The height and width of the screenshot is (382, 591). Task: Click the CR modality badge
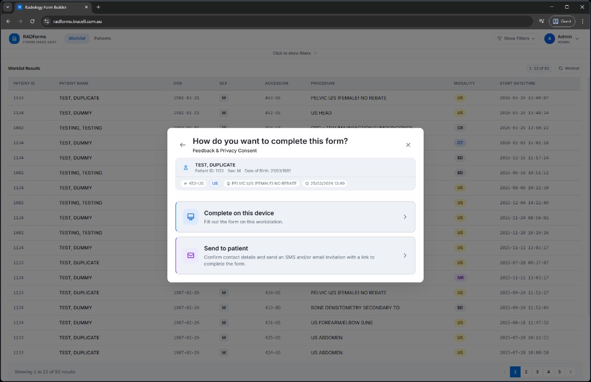pyautogui.click(x=460, y=128)
